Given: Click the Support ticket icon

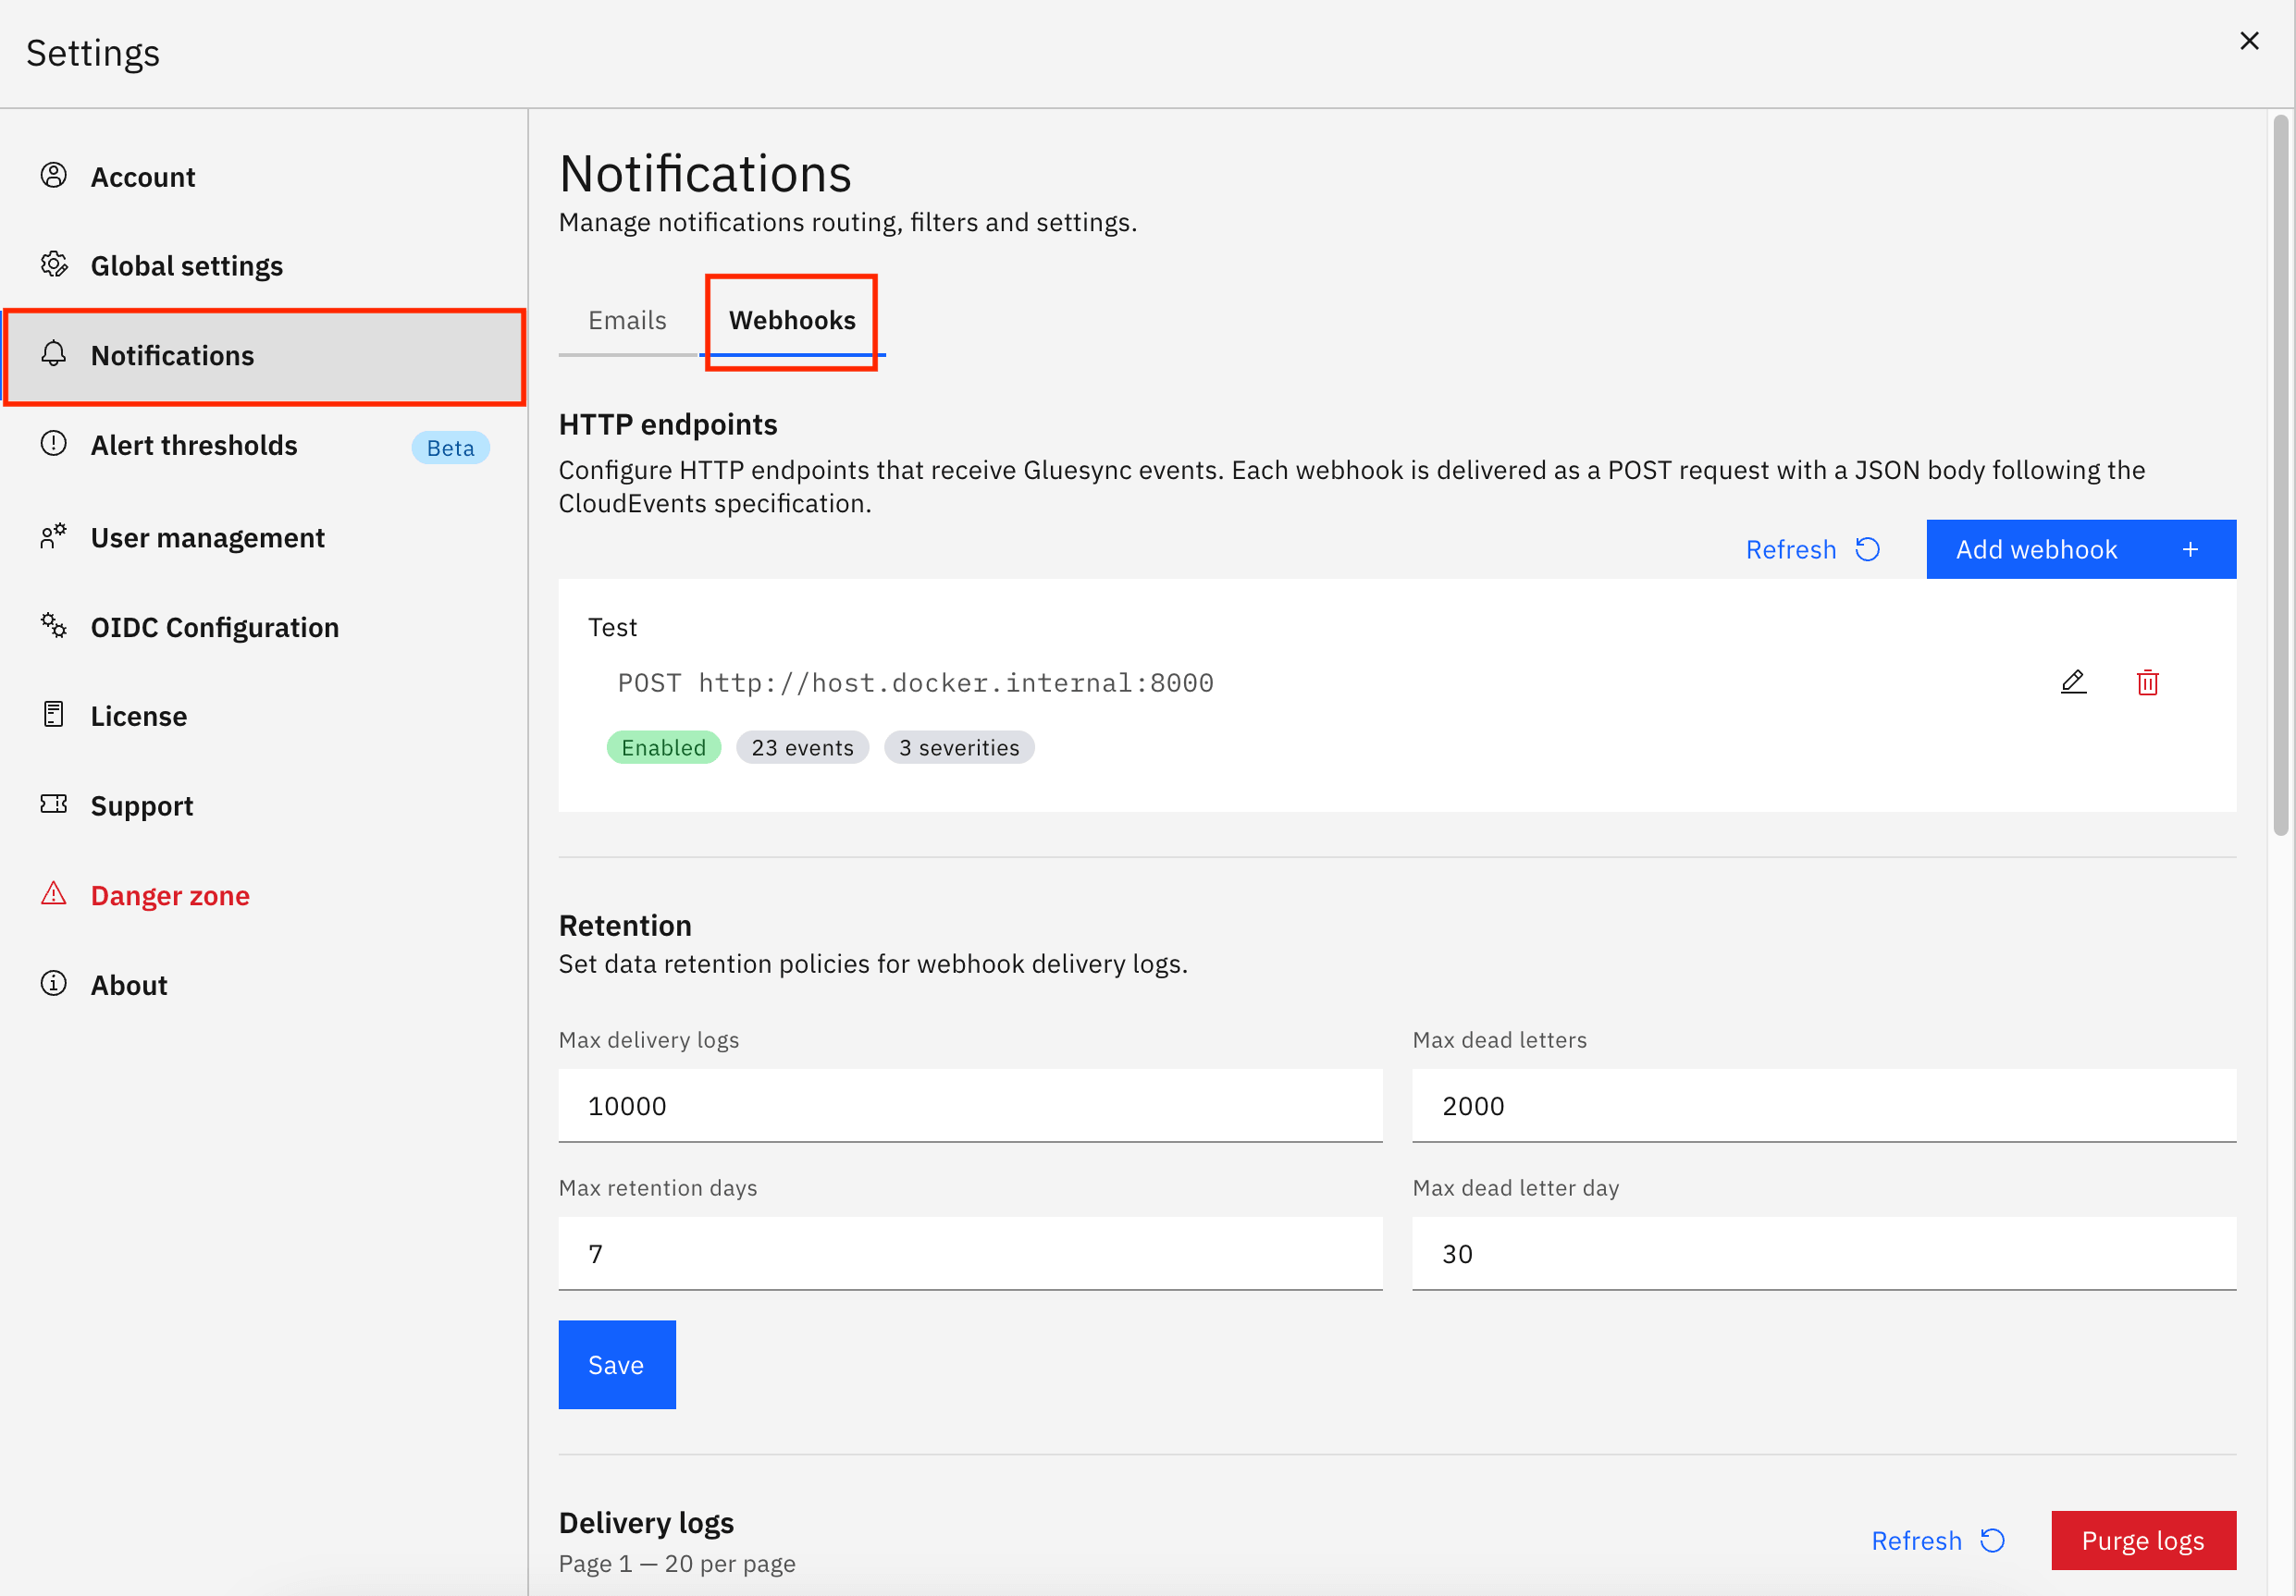Looking at the screenshot, I should (x=54, y=804).
